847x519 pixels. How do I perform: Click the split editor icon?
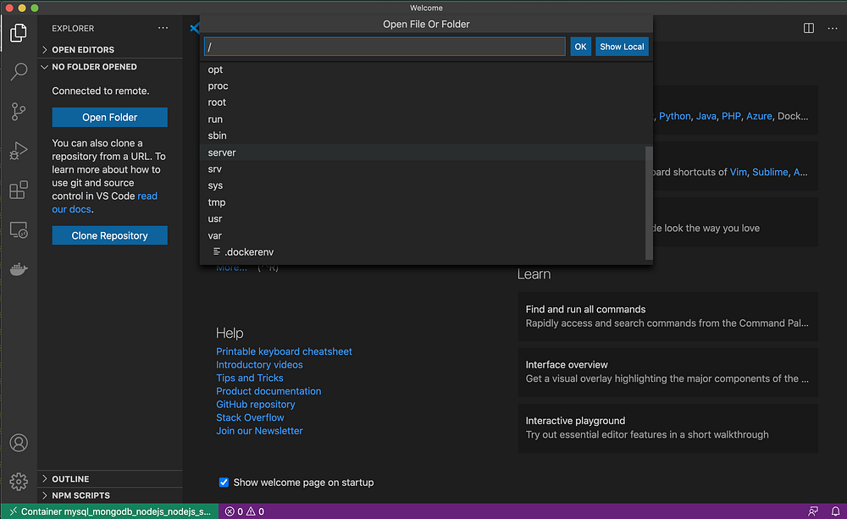click(x=809, y=28)
